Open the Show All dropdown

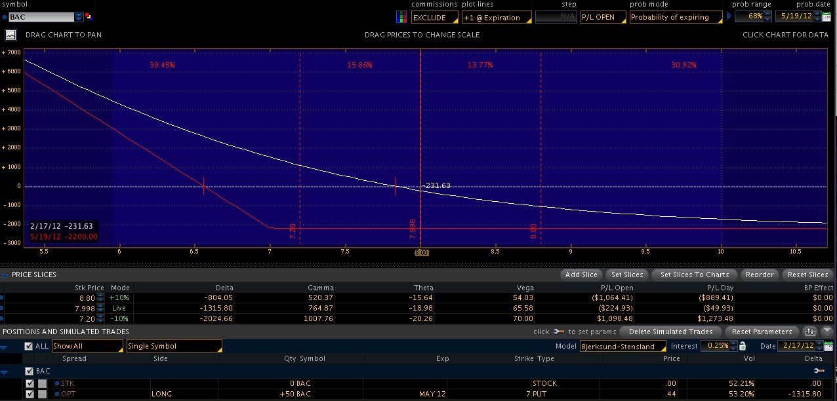pyautogui.click(x=87, y=346)
